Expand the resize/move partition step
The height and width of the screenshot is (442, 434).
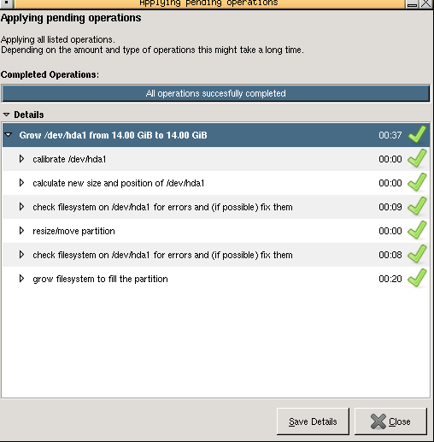(x=21, y=231)
